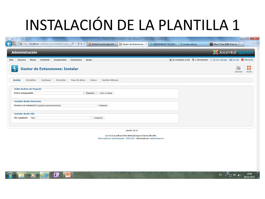This screenshot has width=265, height=199.
Task: Switch to UNIVERSIDAD TECNOL... tab
Action: tap(163, 44)
